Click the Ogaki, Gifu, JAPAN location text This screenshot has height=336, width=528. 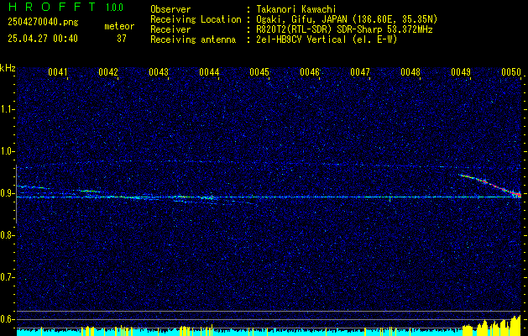347,19
